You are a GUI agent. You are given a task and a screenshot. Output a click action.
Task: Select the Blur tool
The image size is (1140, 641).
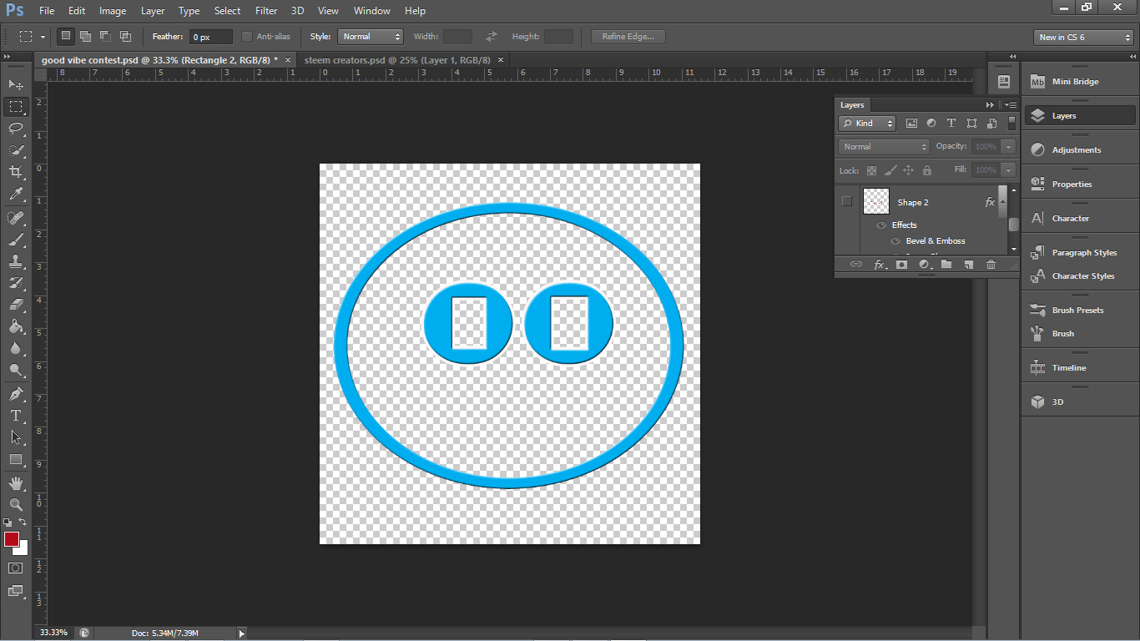[x=16, y=348]
